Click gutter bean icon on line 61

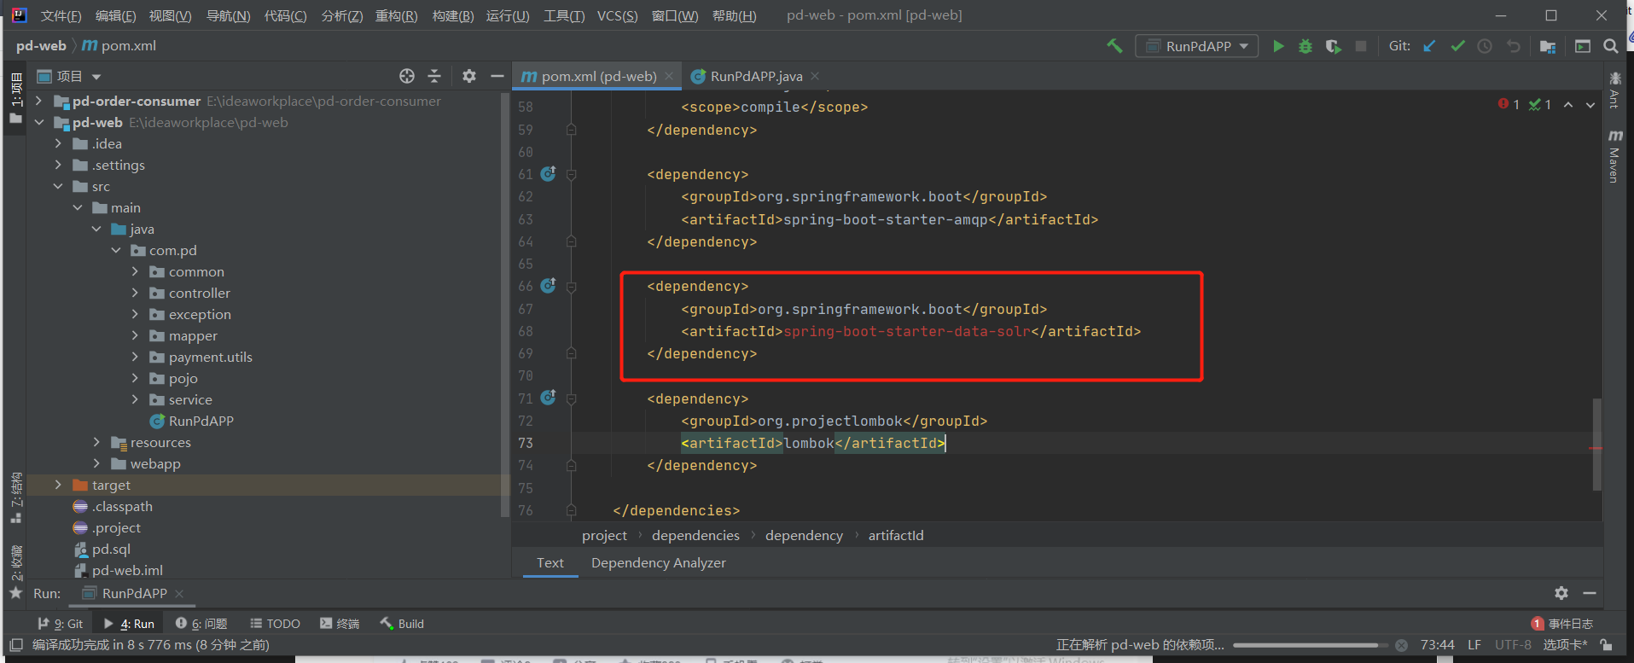click(549, 173)
